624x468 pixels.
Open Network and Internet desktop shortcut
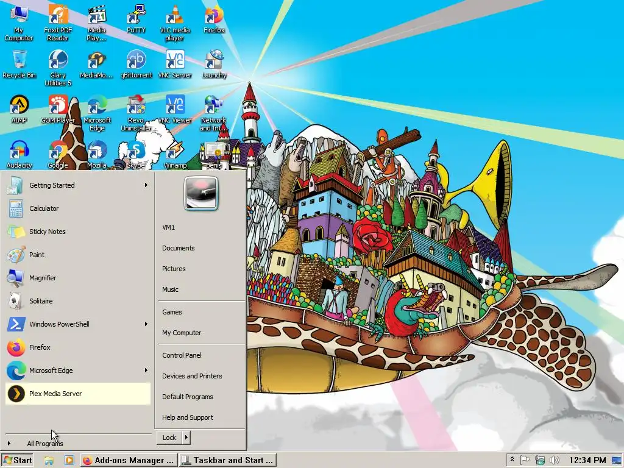(x=214, y=113)
